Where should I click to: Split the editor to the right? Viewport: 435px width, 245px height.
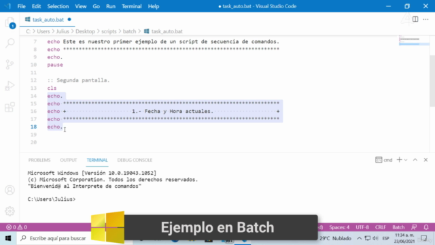coord(415,19)
